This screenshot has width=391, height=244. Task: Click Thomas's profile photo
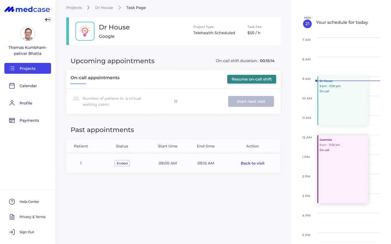[28, 34]
